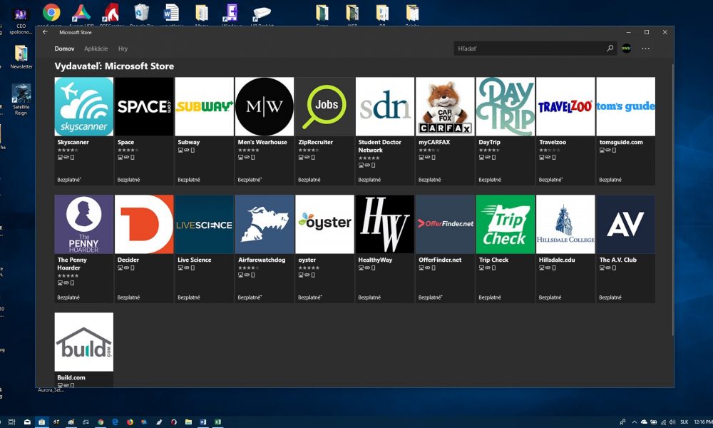Open the Live Science app icon
Viewport: 713px width, 428px height.
[x=204, y=224]
